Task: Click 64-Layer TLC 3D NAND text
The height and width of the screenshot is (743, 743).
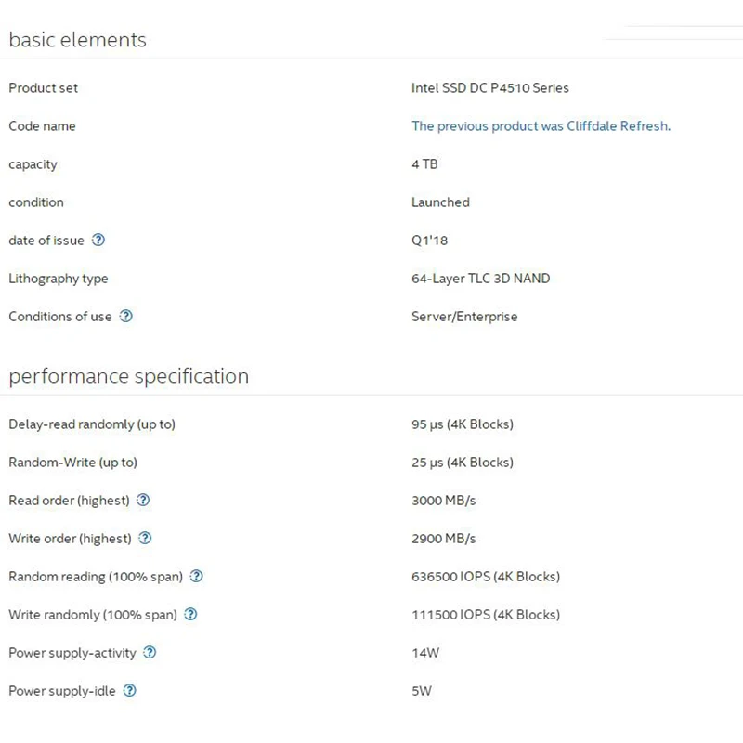Action: [x=480, y=279]
